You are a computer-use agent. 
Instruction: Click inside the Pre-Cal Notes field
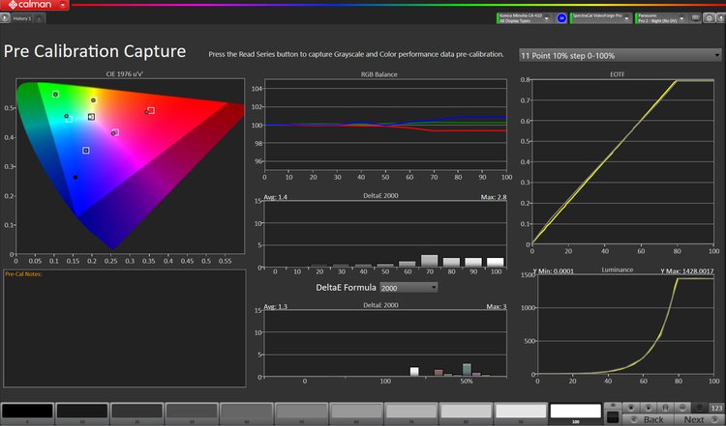point(122,328)
